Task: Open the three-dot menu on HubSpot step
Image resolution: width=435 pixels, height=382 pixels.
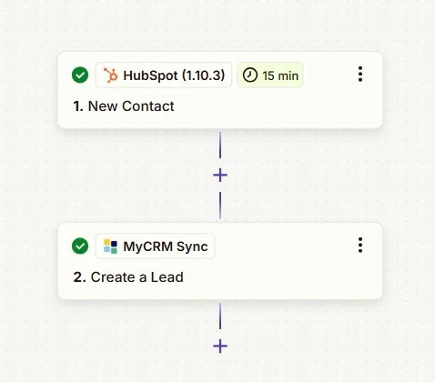Action: 360,75
